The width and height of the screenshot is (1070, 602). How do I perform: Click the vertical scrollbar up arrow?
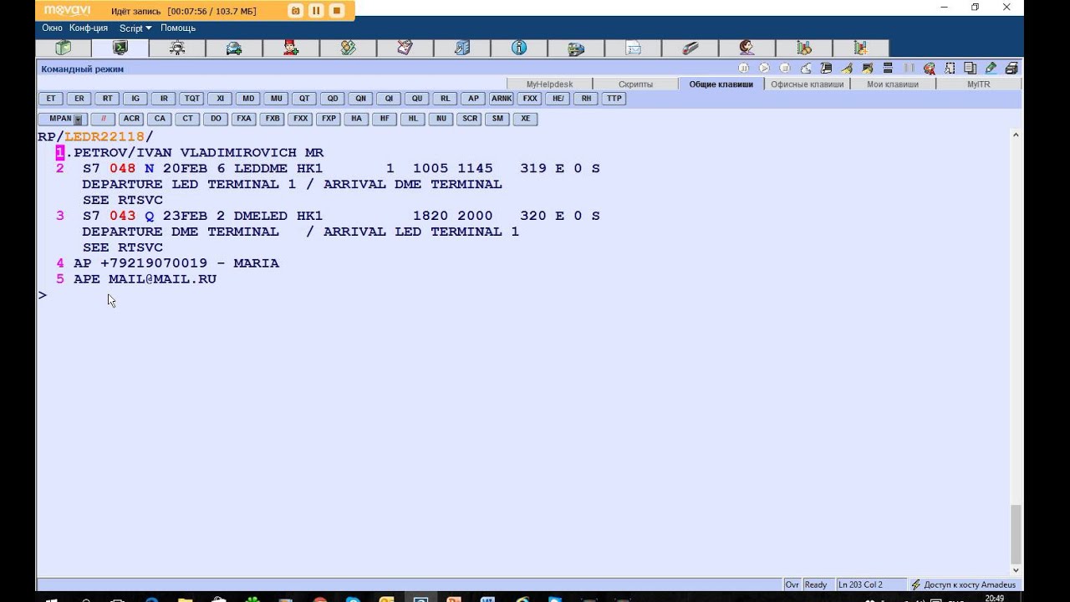pyautogui.click(x=1016, y=135)
